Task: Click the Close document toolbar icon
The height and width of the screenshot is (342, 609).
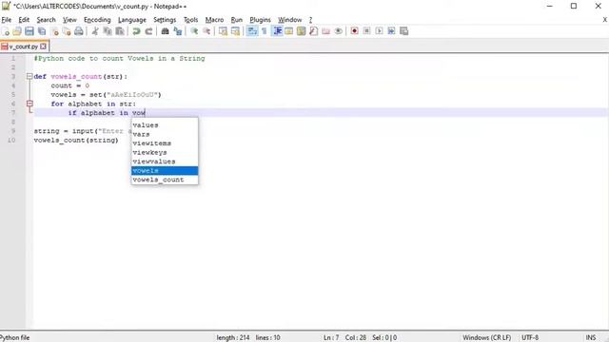Action: tap(54, 31)
